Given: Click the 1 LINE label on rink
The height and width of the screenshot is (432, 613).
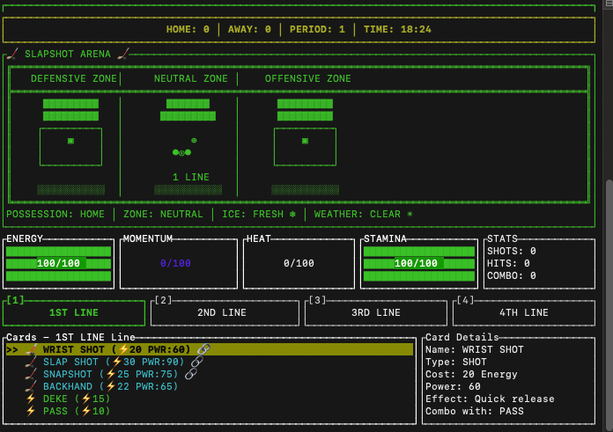Looking at the screenshot, I should click(x=191, y=177).
